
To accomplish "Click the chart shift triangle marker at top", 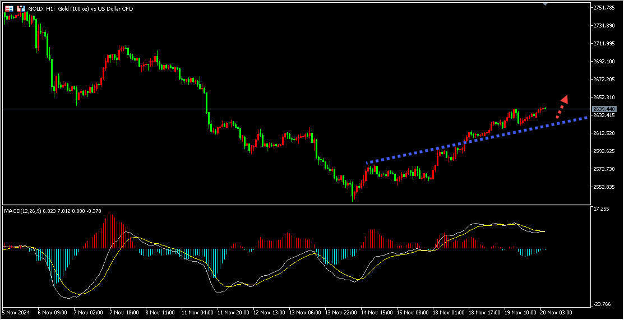I will (x=544, y=4).
